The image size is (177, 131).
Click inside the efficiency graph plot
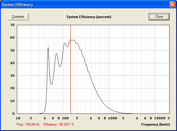[93, 69]
